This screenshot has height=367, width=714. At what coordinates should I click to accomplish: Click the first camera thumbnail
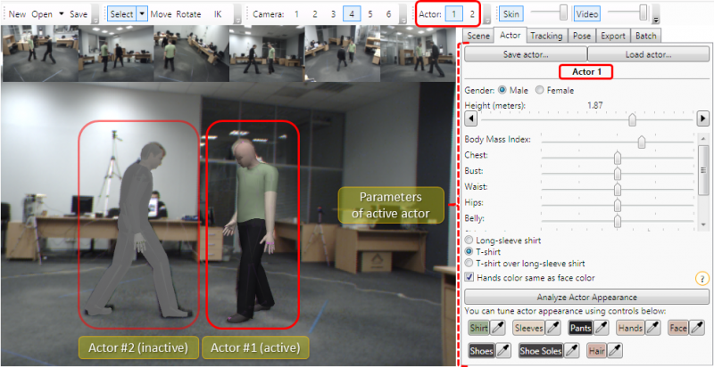40,53
